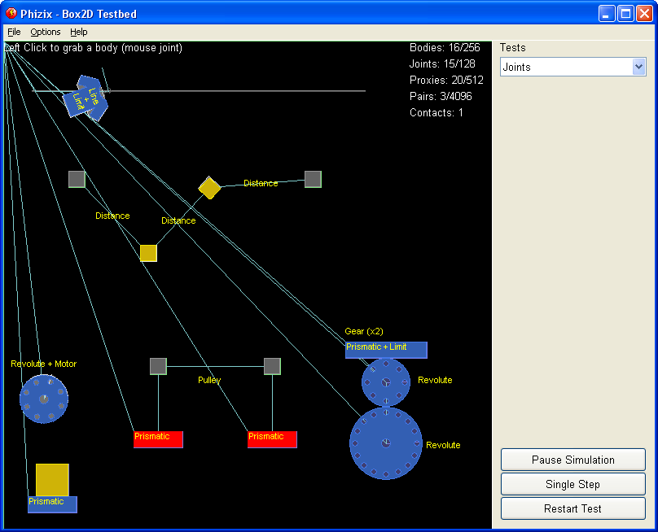Open the Tests dropdown arrow
This screenshot has height=532, width=658.
(638, 68)
